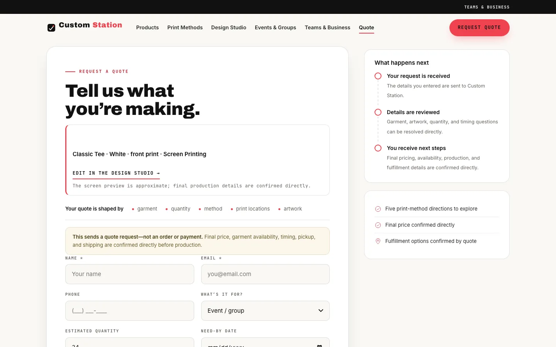The image size is (556, 347).
Task: Click the check icon beside Five print-method directions
Action: [x=378, y=209]
